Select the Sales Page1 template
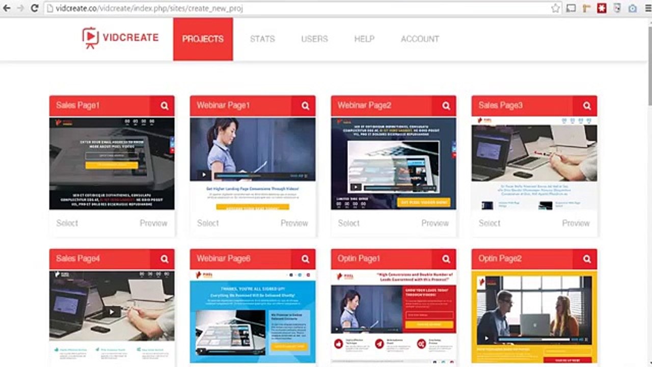652x367 pixels. tap(67, 223)
